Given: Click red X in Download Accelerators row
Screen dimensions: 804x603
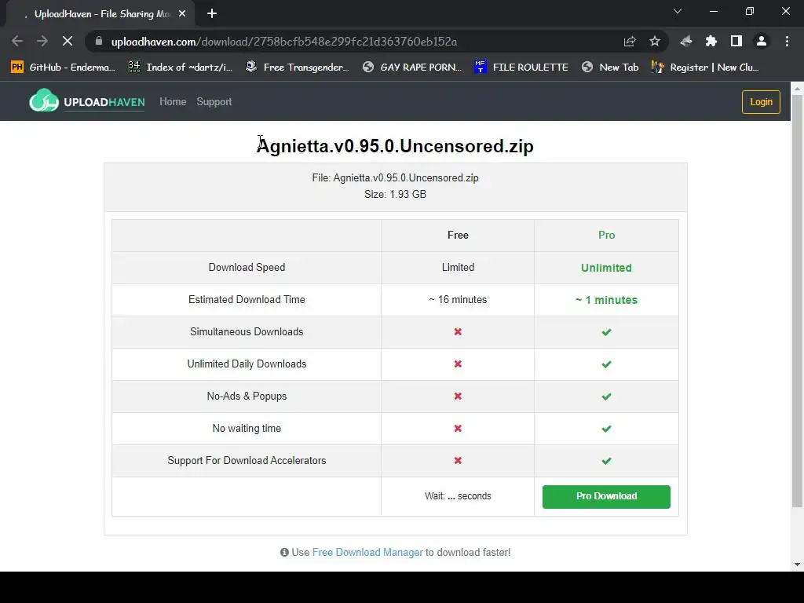Looking at the screenshot, I should pyautogui.click(x=458, y=460).
